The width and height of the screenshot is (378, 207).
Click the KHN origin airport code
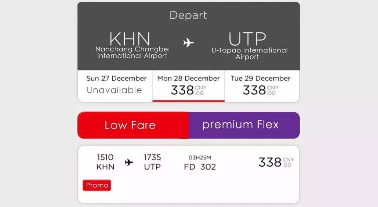click(x=130, y=39)
